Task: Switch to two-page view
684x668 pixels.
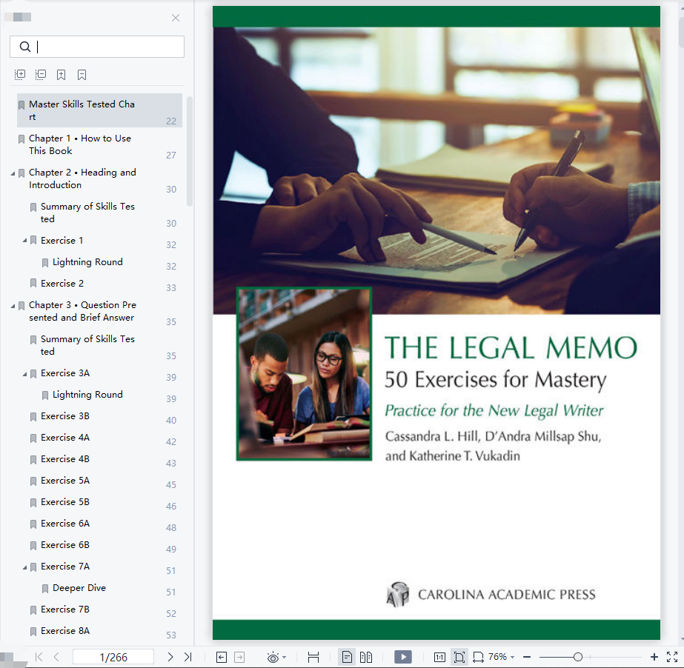Action: 366,657
